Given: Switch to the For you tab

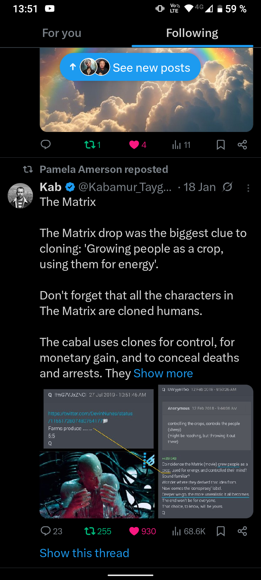Looking at the screenshot, I should (62, 33).
